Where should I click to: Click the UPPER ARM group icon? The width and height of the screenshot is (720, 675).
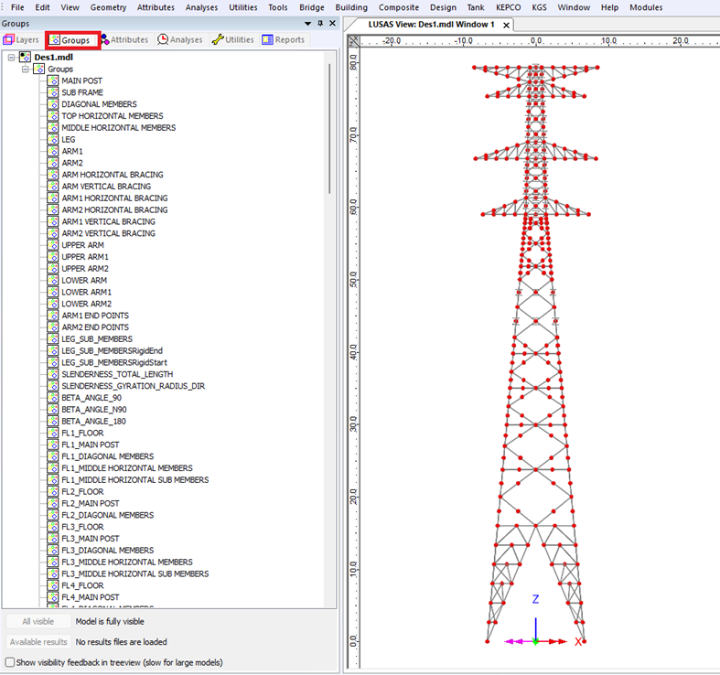[53, 245]
